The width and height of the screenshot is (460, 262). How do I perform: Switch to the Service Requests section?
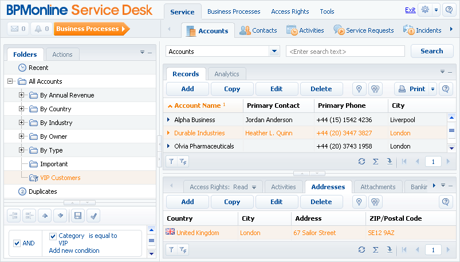(364, 30)
